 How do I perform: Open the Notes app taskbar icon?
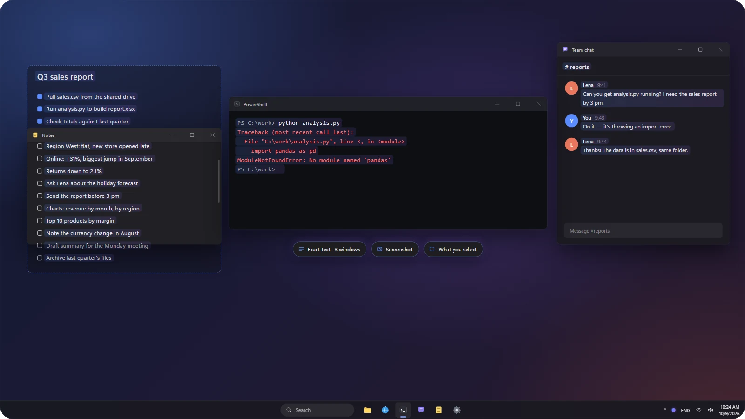pos(439,410)
